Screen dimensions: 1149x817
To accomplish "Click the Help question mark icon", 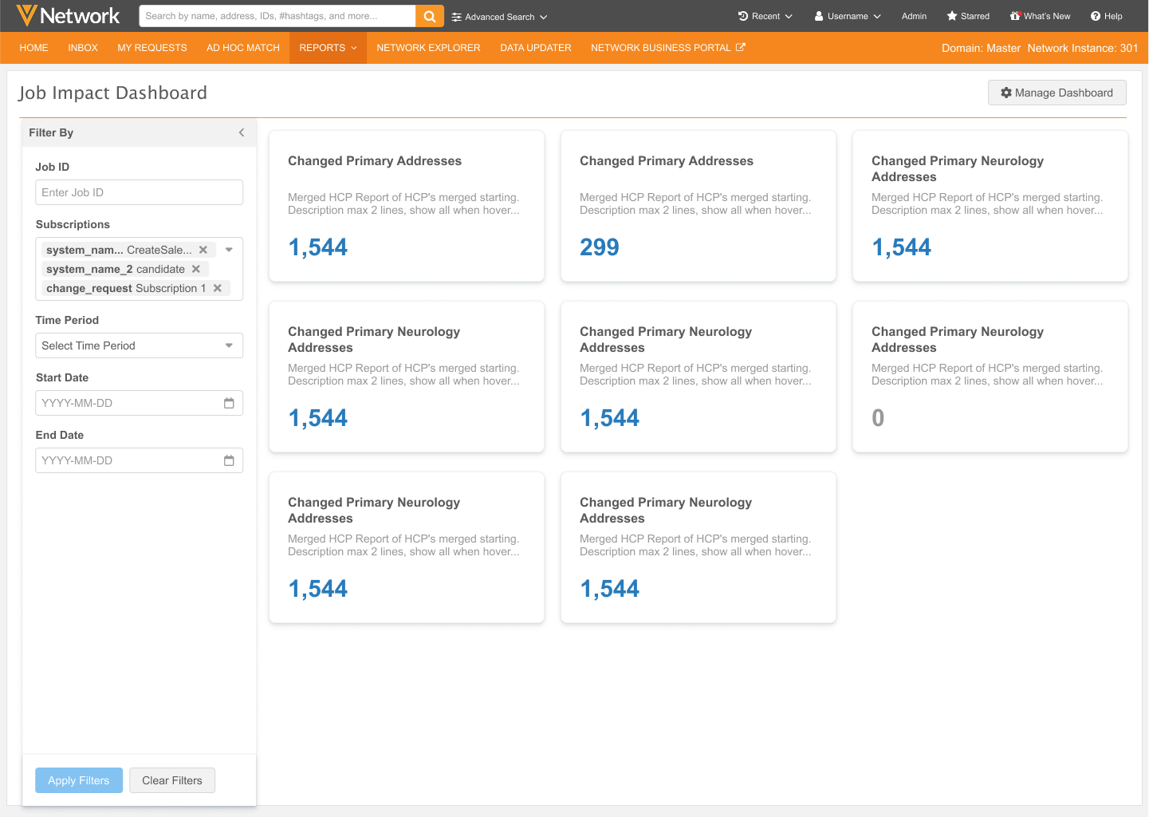I will pos(1096,16).
